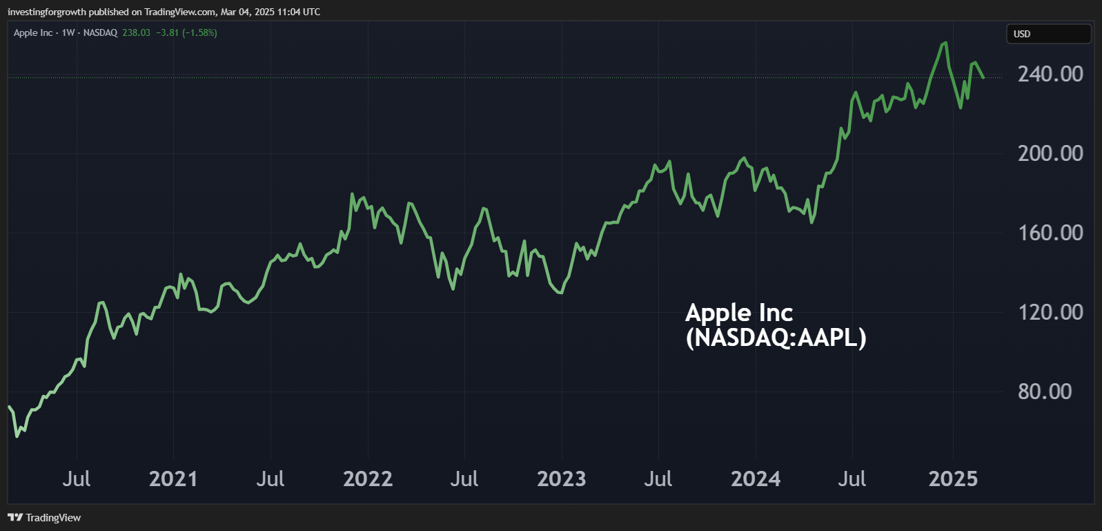Click the 2022 time axis label

click(x=368, y=479)
